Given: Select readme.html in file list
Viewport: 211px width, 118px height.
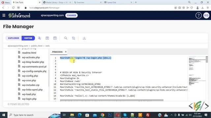Looking at the screenshot, I should (29, 53).
